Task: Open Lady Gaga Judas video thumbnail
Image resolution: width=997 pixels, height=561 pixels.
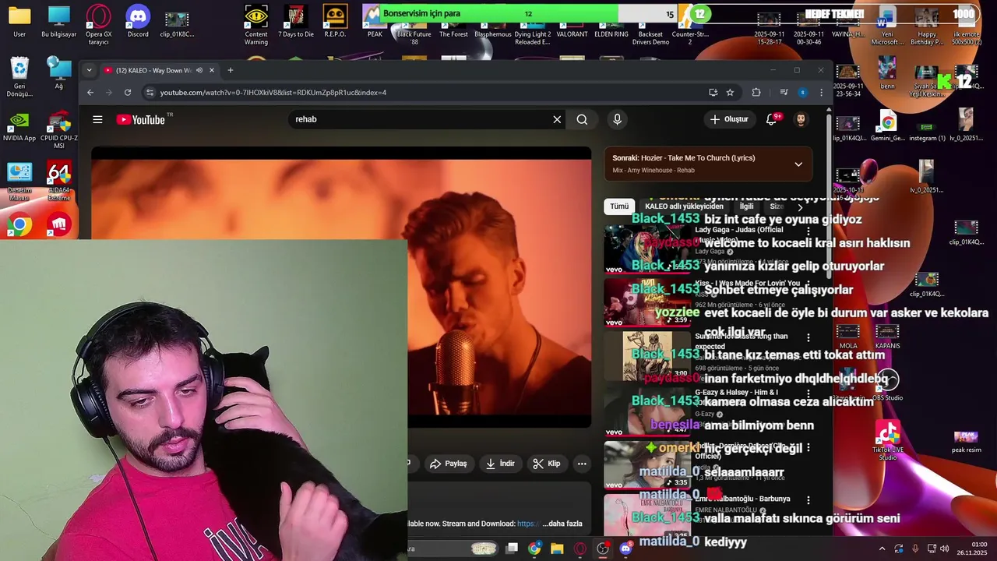Action: coord(647,249)
